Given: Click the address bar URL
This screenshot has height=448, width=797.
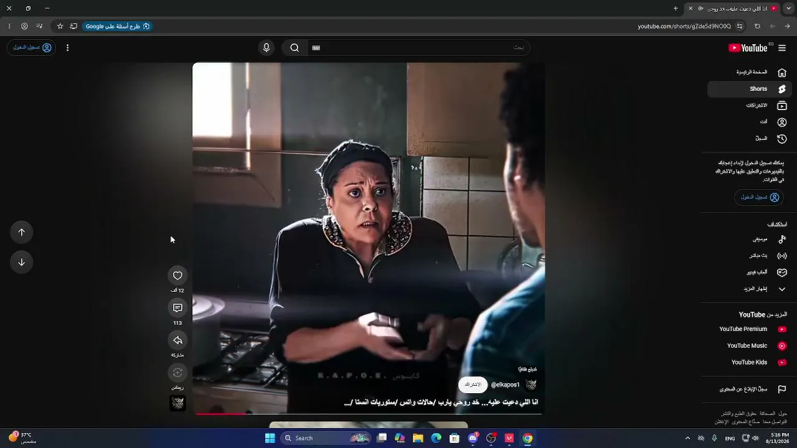Looking at the screenshot, I should 684,26.
